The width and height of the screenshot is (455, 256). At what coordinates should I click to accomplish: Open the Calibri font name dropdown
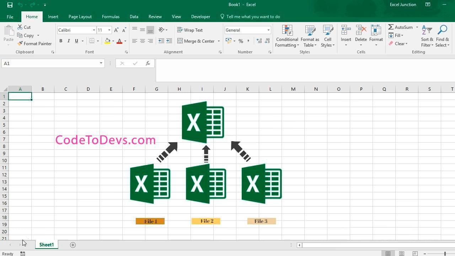point(94,30)
